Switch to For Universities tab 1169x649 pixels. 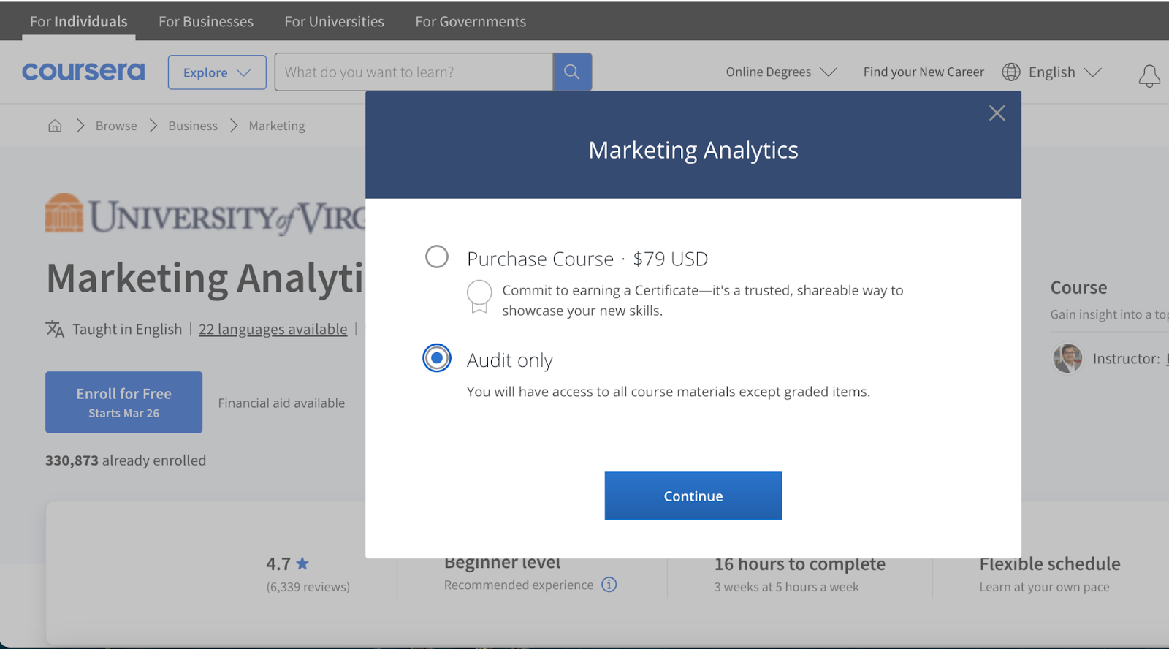(334, 21)
